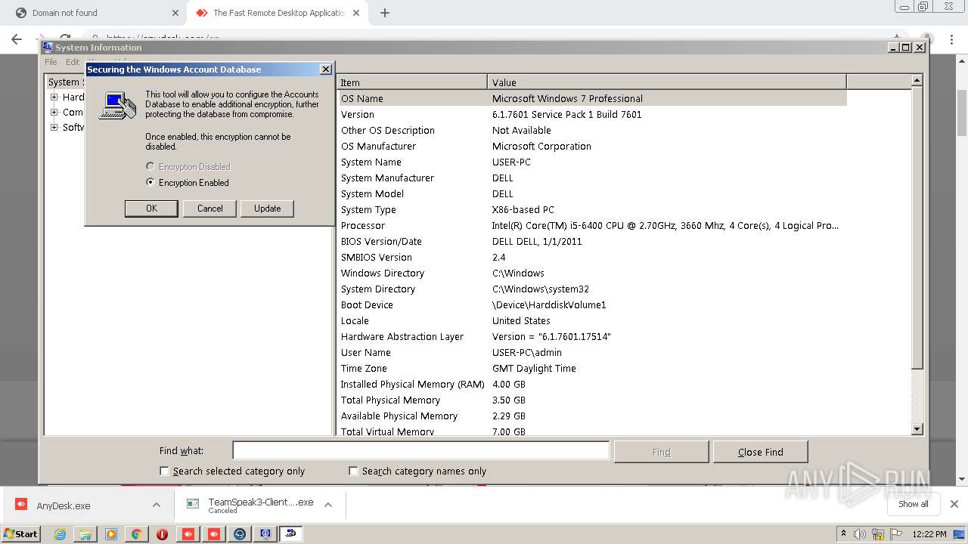Open the File menu in System Information
Viewport: 968px width, 544px height.
(x=51, y=62)
